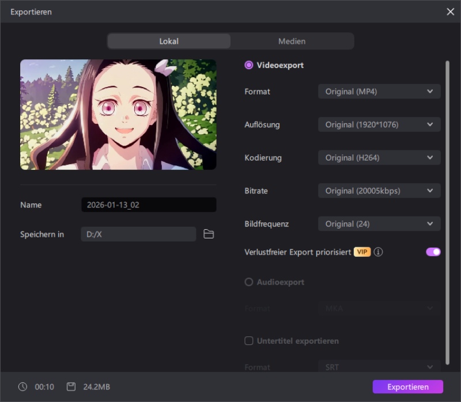Click the purple Videoexport radio indicator
The width and height of the screenshot is (461, 402).
point(248,65)
